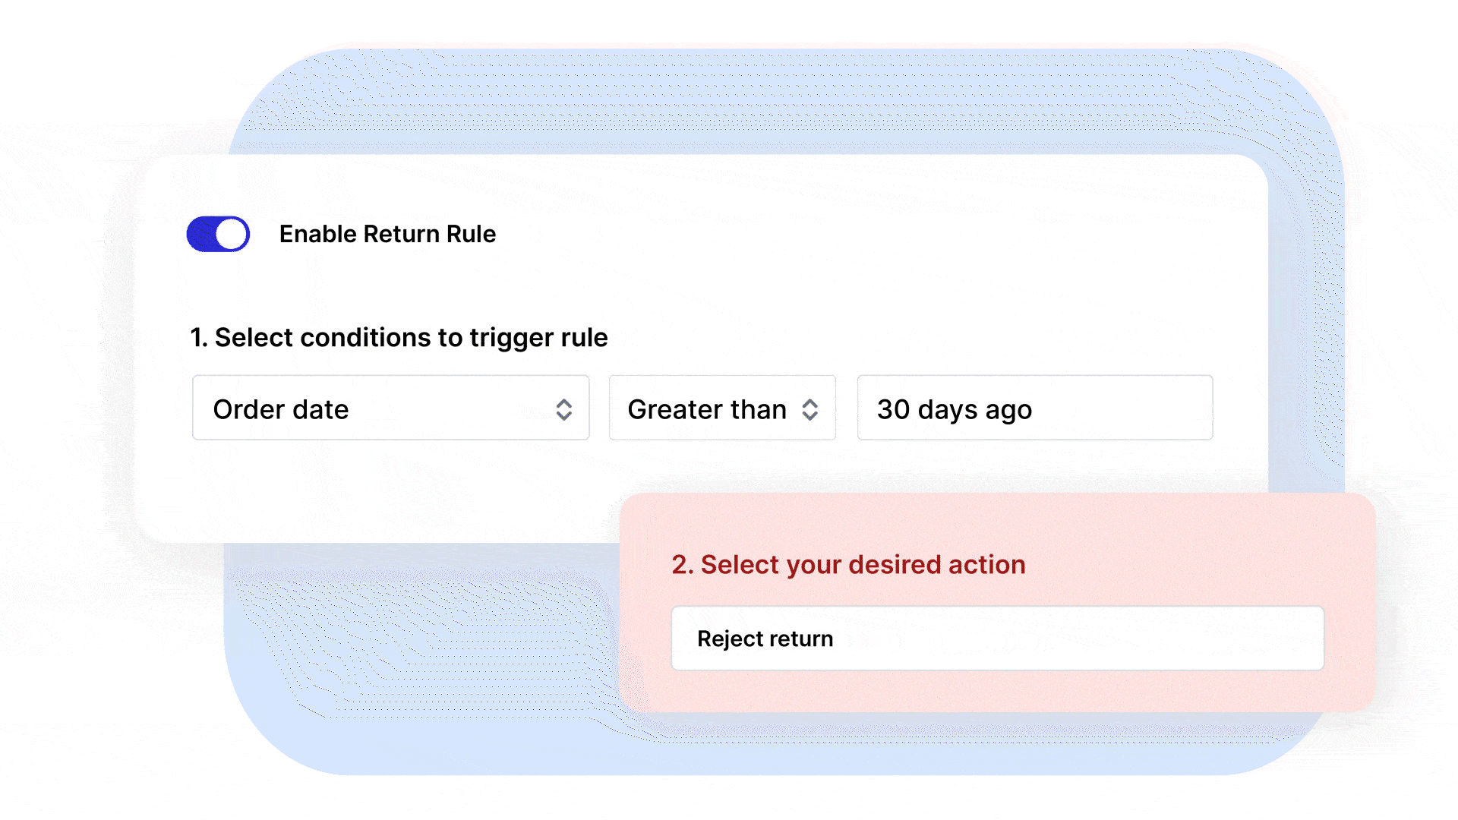Click the Enable Return Rule label
This screenshot has width=1458, height=820.
387,234
